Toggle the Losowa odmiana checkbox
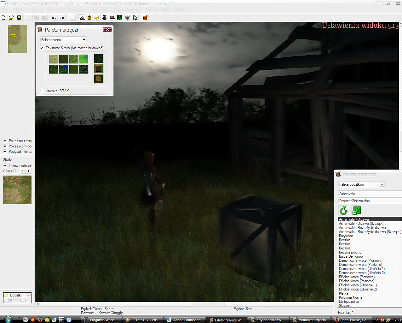This screenshot has height=323, width=402. [5, 165]
